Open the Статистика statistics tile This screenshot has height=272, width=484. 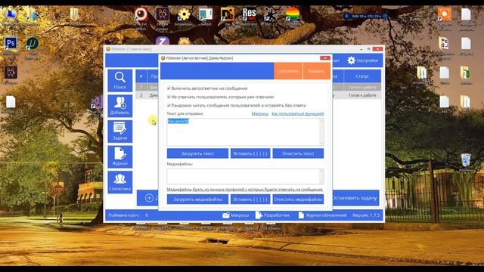[x=120, y=182]
